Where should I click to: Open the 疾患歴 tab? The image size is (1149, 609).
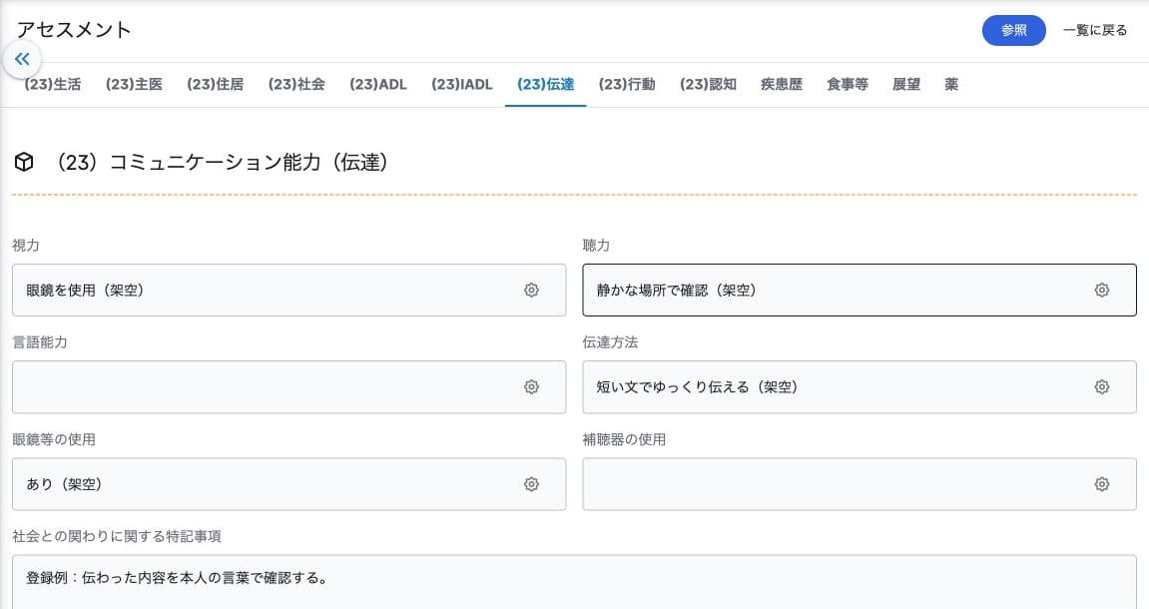[782, 84]
